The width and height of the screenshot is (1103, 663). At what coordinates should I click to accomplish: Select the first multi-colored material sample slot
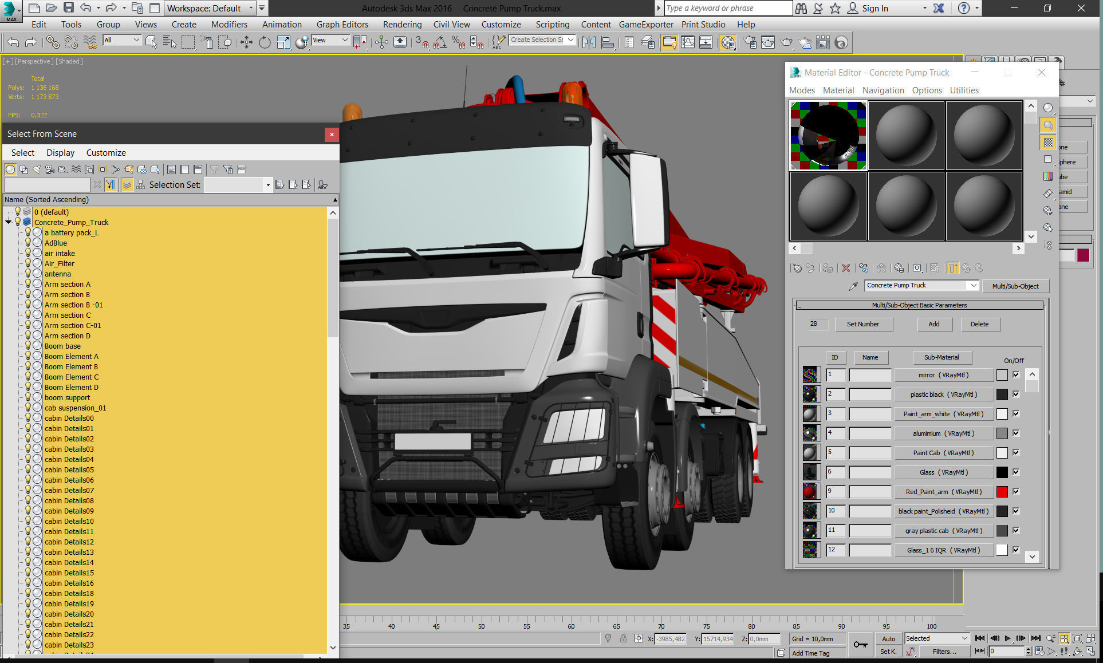point(828,136)
